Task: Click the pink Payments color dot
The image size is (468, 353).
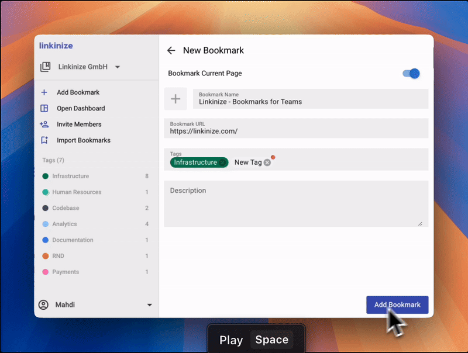Action: [46, 272]
